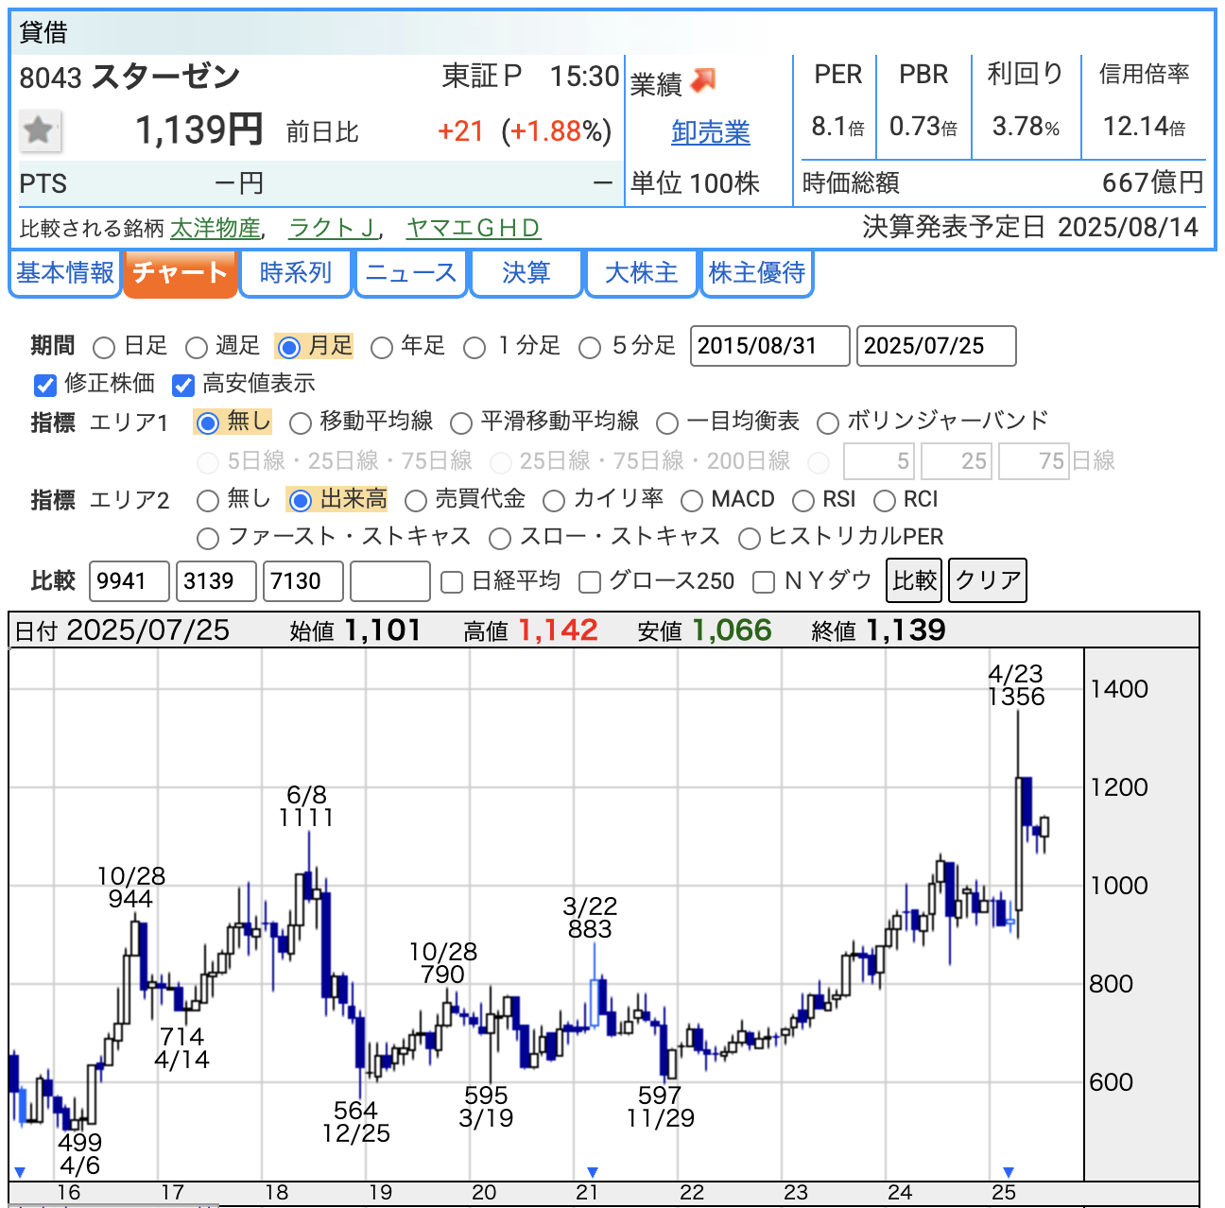Image resolution: width=1225 pixels, height=1208 pixels.
Task: Select 平滑移動平均線 radio button
Action: tap(461, 423)
